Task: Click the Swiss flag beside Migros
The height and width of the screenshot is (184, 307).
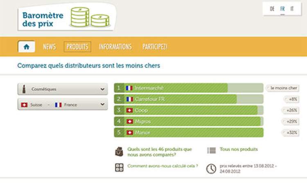Action: (130, 121)
